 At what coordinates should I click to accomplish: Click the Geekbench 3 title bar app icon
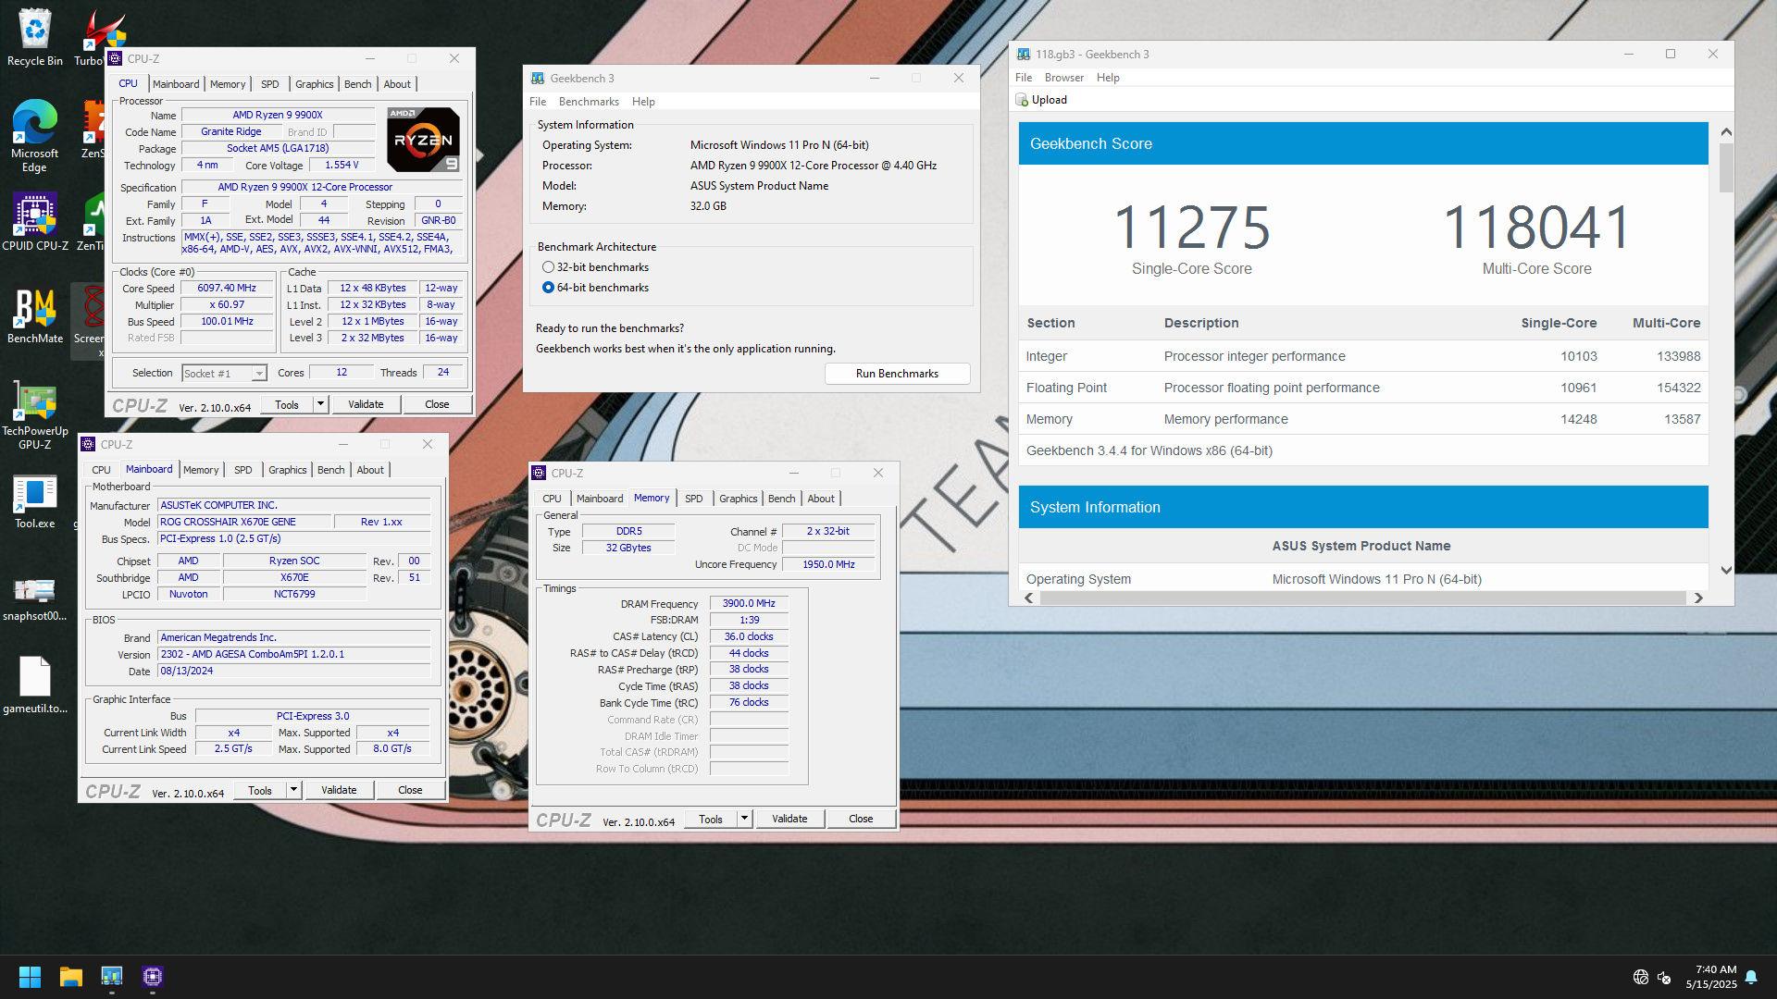(x=538, y=79)
